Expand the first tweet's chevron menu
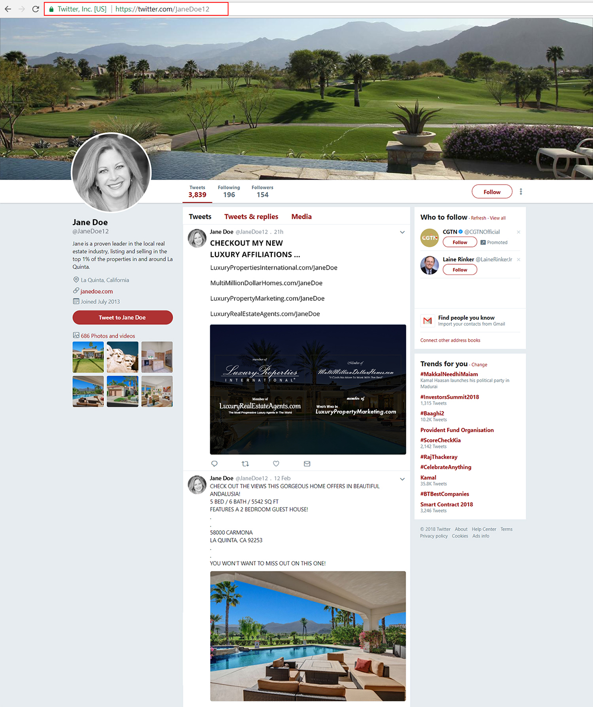593x707 pixels. (402, 232)
